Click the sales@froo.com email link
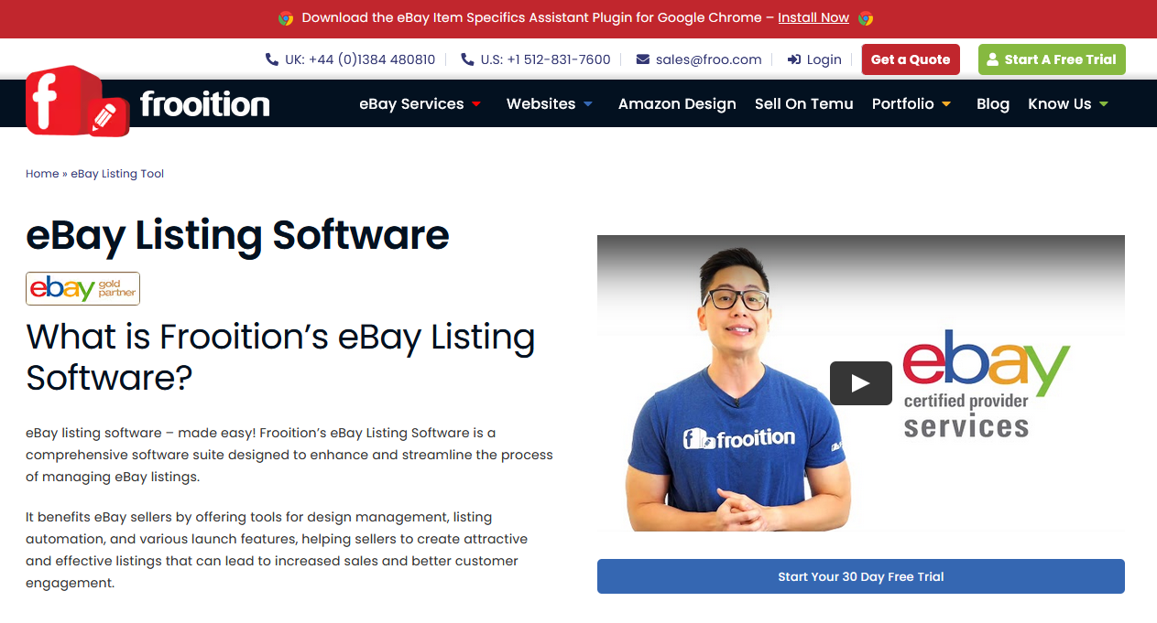Screen dimensions: 1157x623 pos(709,59)
